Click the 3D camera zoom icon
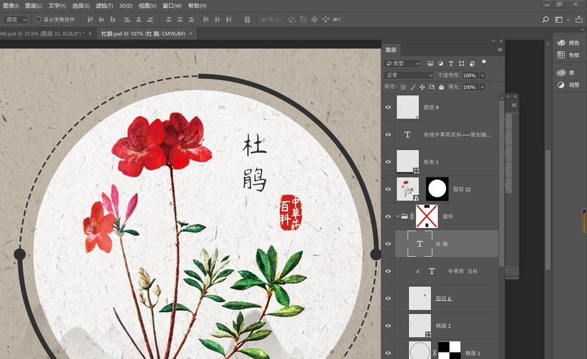587x359 pixels. click(x=337, y=20)
